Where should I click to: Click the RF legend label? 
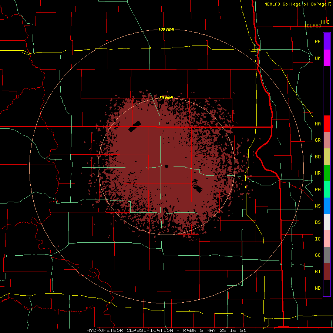pyautogui.click(x=317, y=41)
